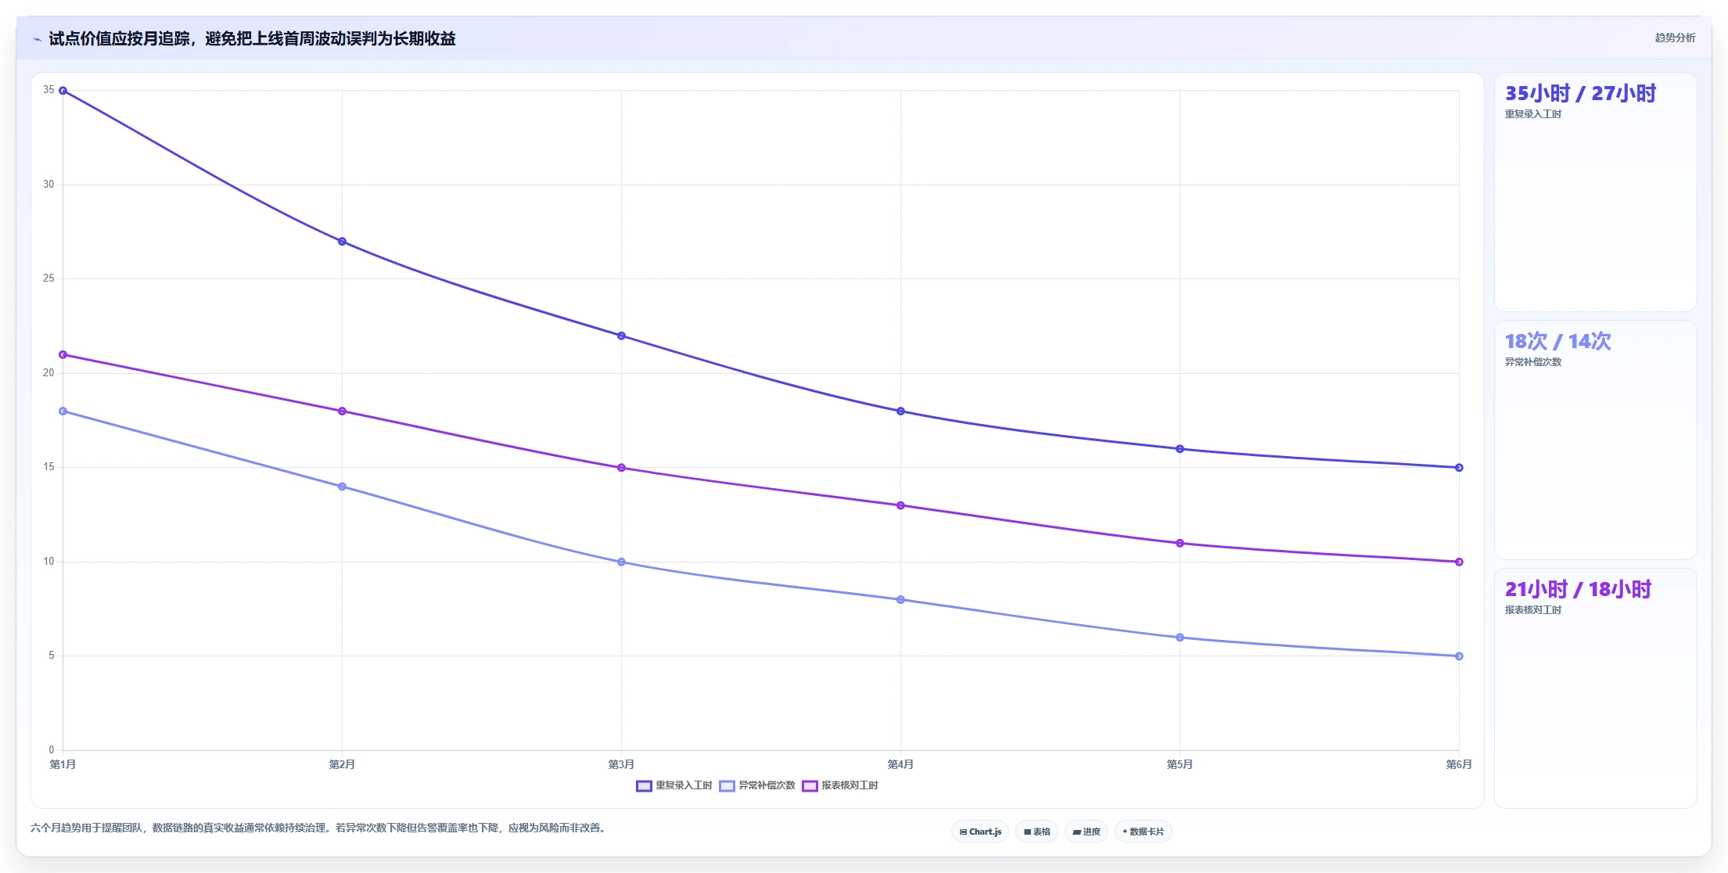Click the 35小时 / 27小时 card value
The image size is (1728, 873).
(x=1580, y=94)
